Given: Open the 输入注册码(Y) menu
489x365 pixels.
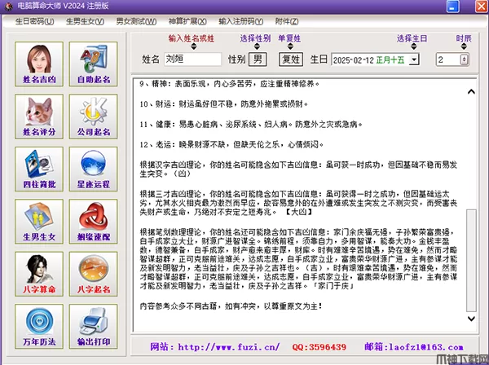Looking at the screenshot, I should click(x=241, y=21).
